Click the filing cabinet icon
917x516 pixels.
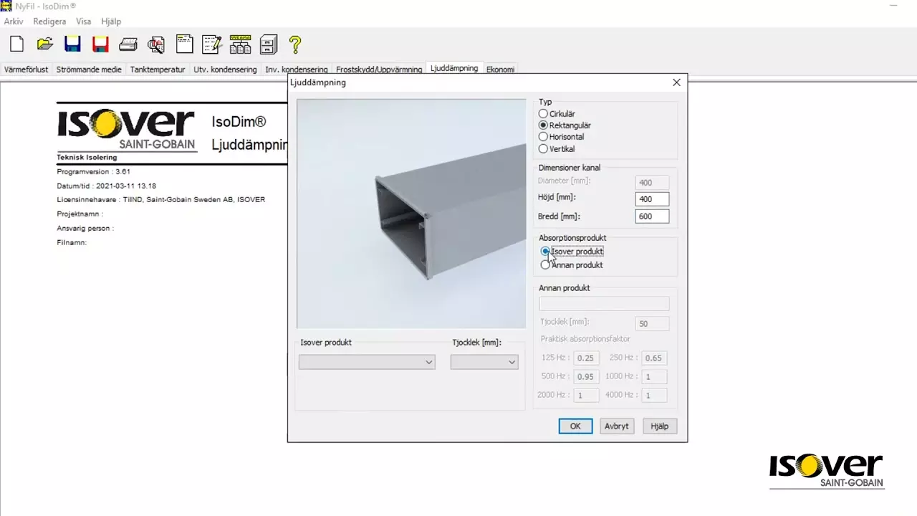tap(268, 44)
